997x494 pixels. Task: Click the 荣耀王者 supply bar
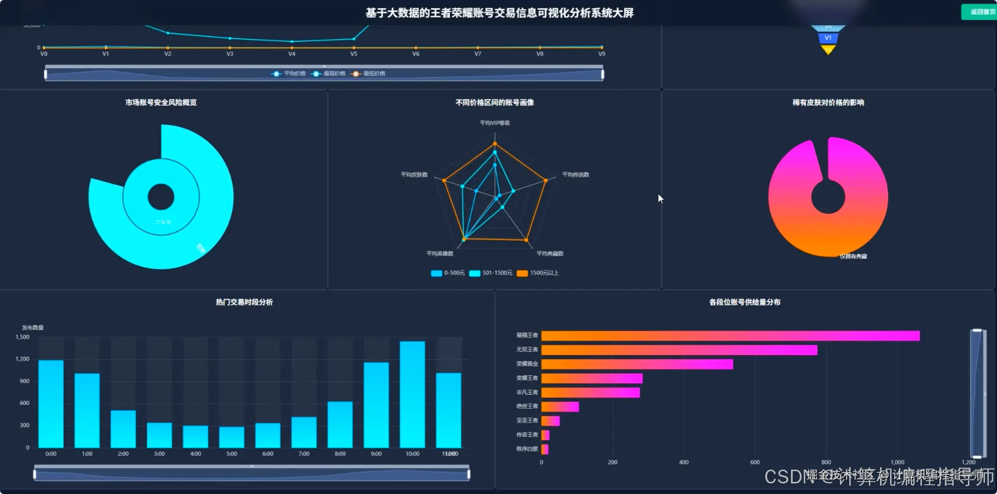coord(592,379)
